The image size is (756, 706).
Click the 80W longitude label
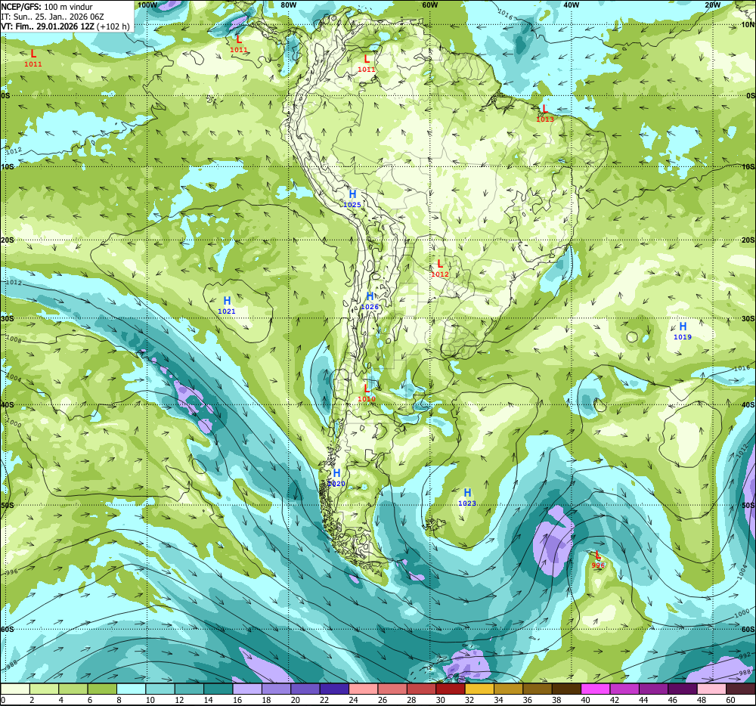pyautogui.click(x=288, y=5)
